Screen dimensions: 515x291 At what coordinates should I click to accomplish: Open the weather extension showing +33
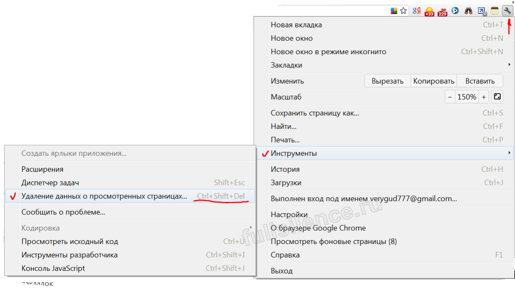point(429,11)
